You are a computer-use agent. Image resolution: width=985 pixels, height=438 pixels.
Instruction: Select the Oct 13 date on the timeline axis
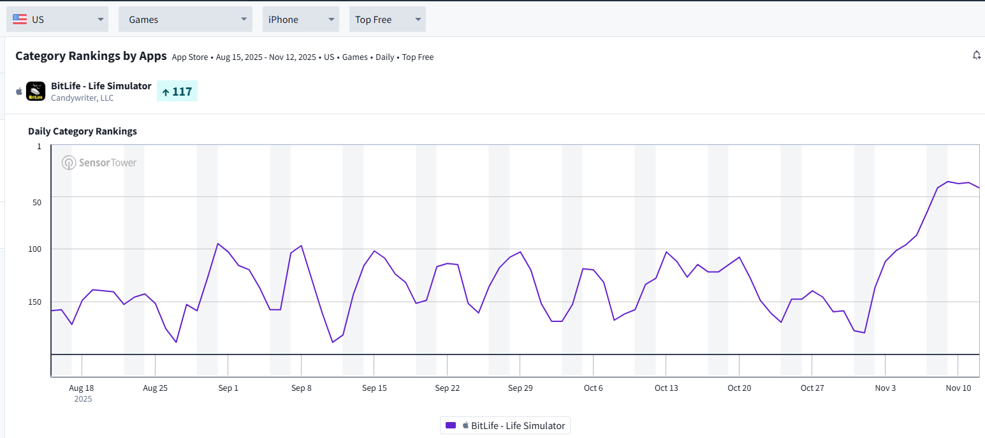[x=666, y=388]
